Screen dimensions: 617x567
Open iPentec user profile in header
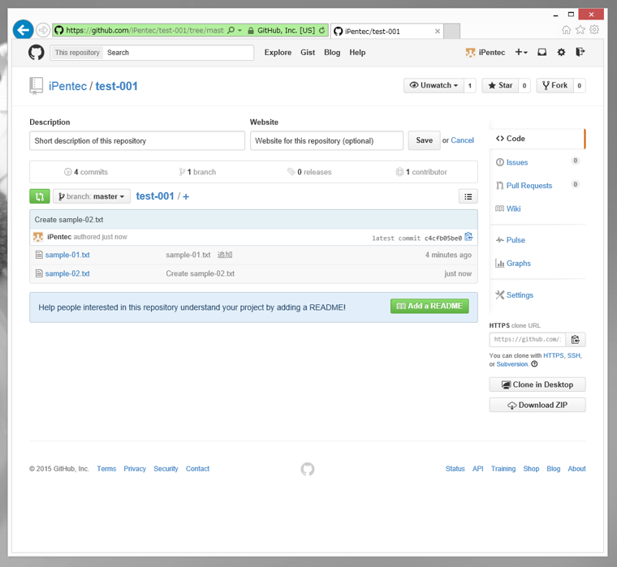485,52
